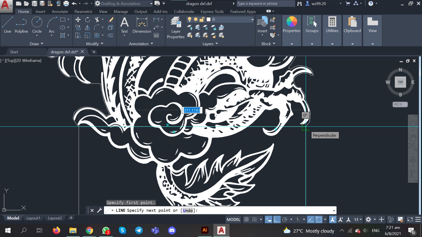This screenshot has height=237, width=422.
Task: Open Google Chrome from the taskbar
Action: click(x=89, y=230)
